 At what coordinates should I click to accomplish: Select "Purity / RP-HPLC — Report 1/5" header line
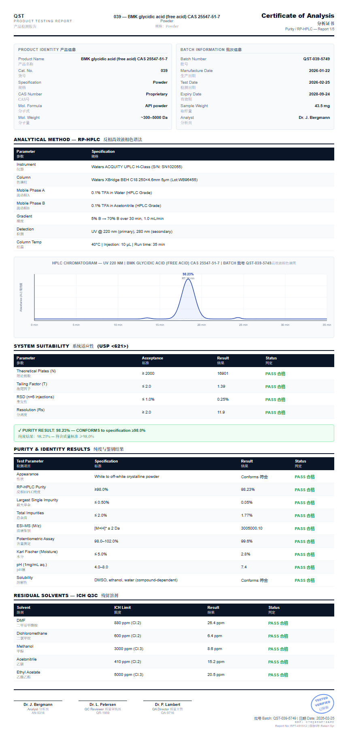coord(310,29)
